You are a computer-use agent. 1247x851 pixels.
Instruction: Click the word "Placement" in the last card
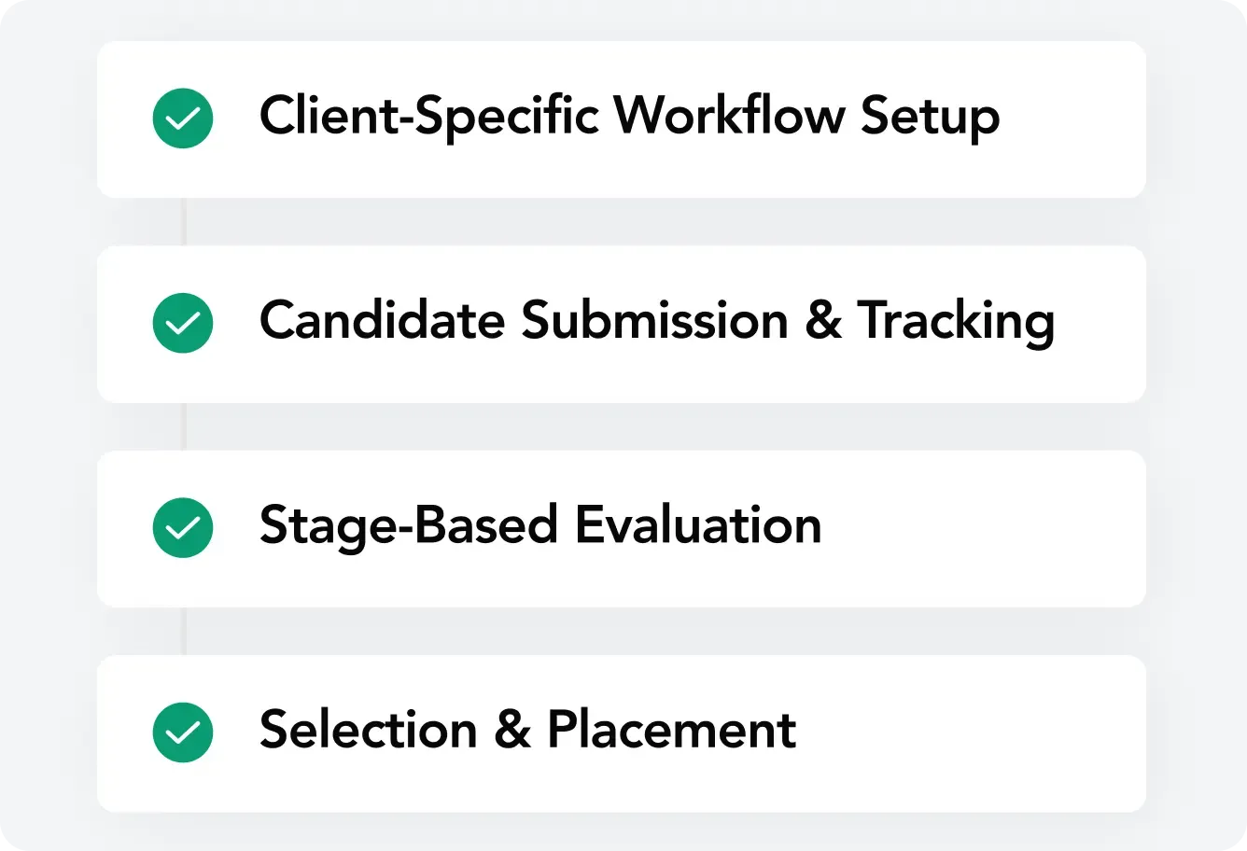pyautogui.click(x=671, y=731)
